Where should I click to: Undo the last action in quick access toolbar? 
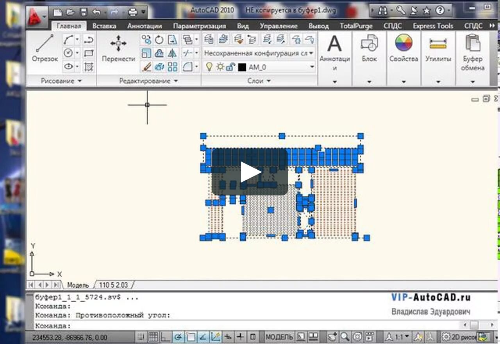(x=97, y=12)
